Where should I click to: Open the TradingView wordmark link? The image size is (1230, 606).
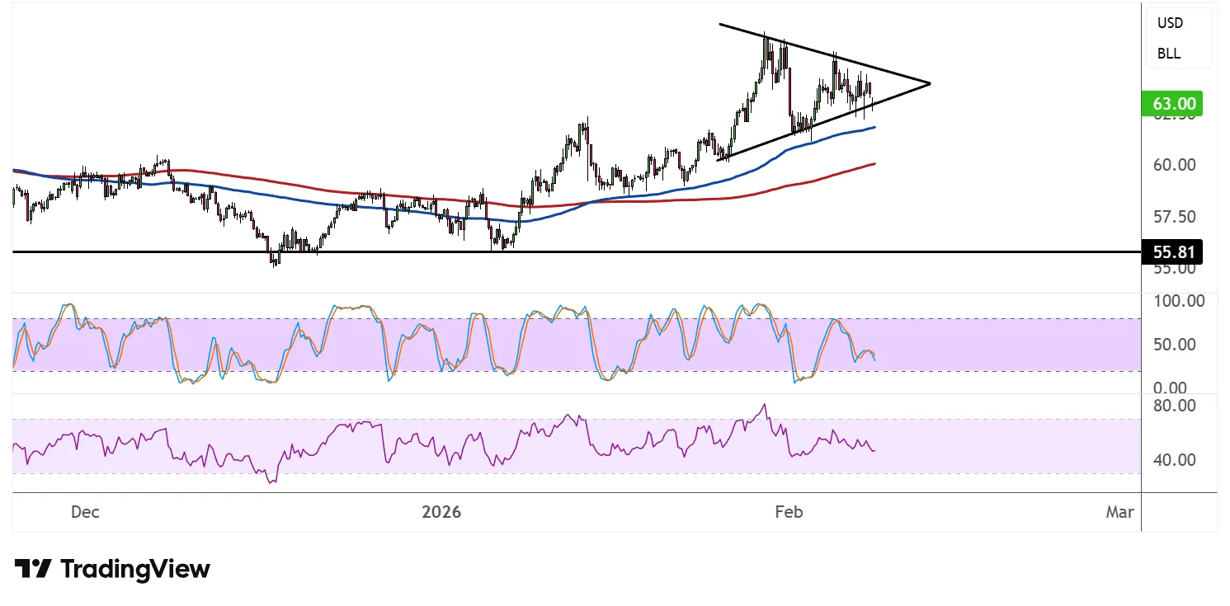click(135, 569)
